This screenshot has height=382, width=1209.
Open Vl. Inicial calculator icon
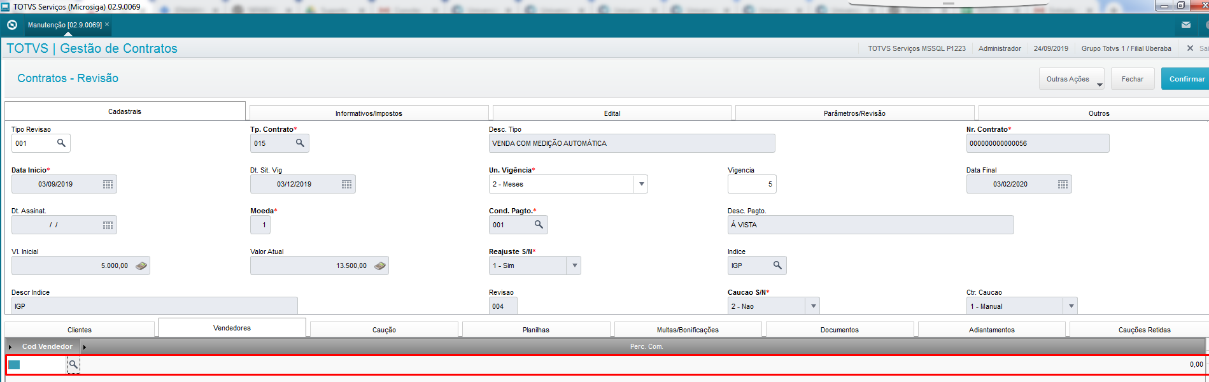[x=141, y=265]
